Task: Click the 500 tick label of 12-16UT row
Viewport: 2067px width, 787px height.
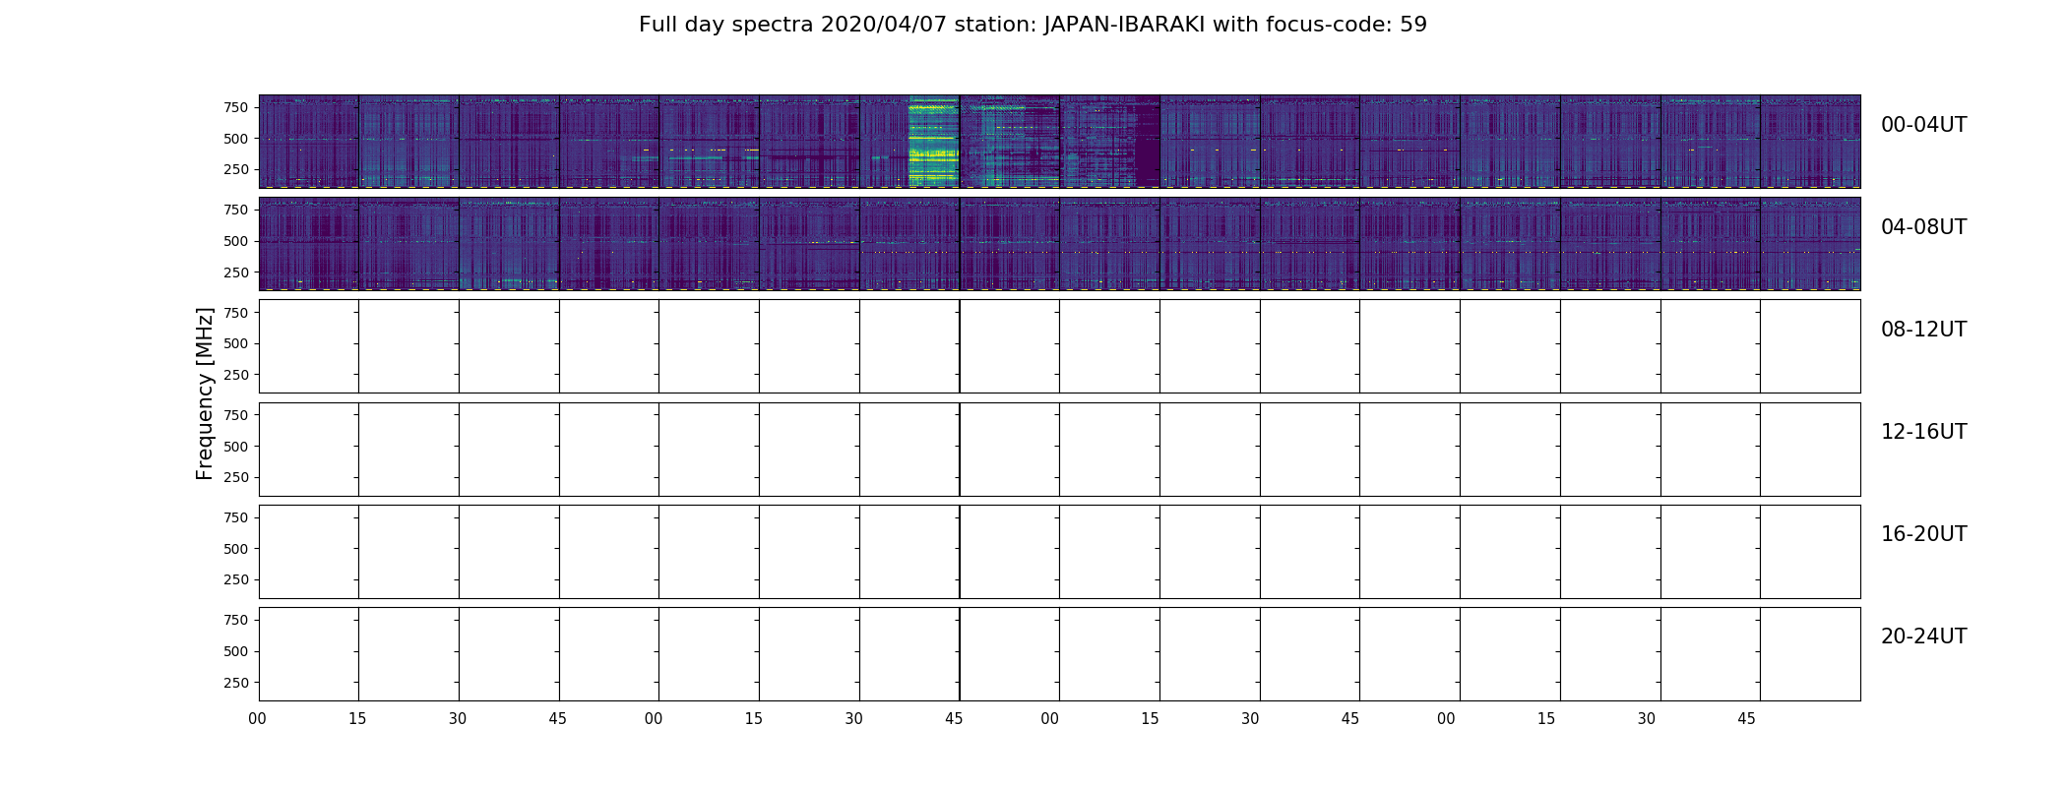Action: 236,447
